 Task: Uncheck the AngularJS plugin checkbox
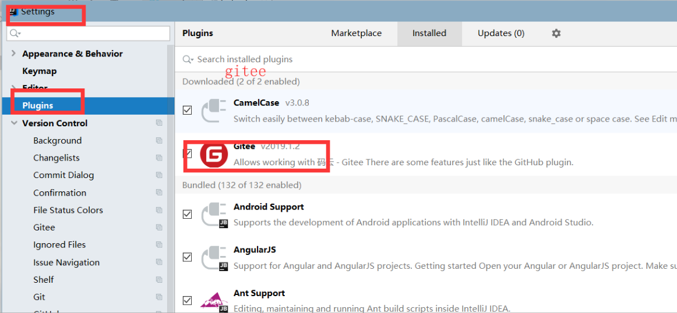(x=188, y=257)
